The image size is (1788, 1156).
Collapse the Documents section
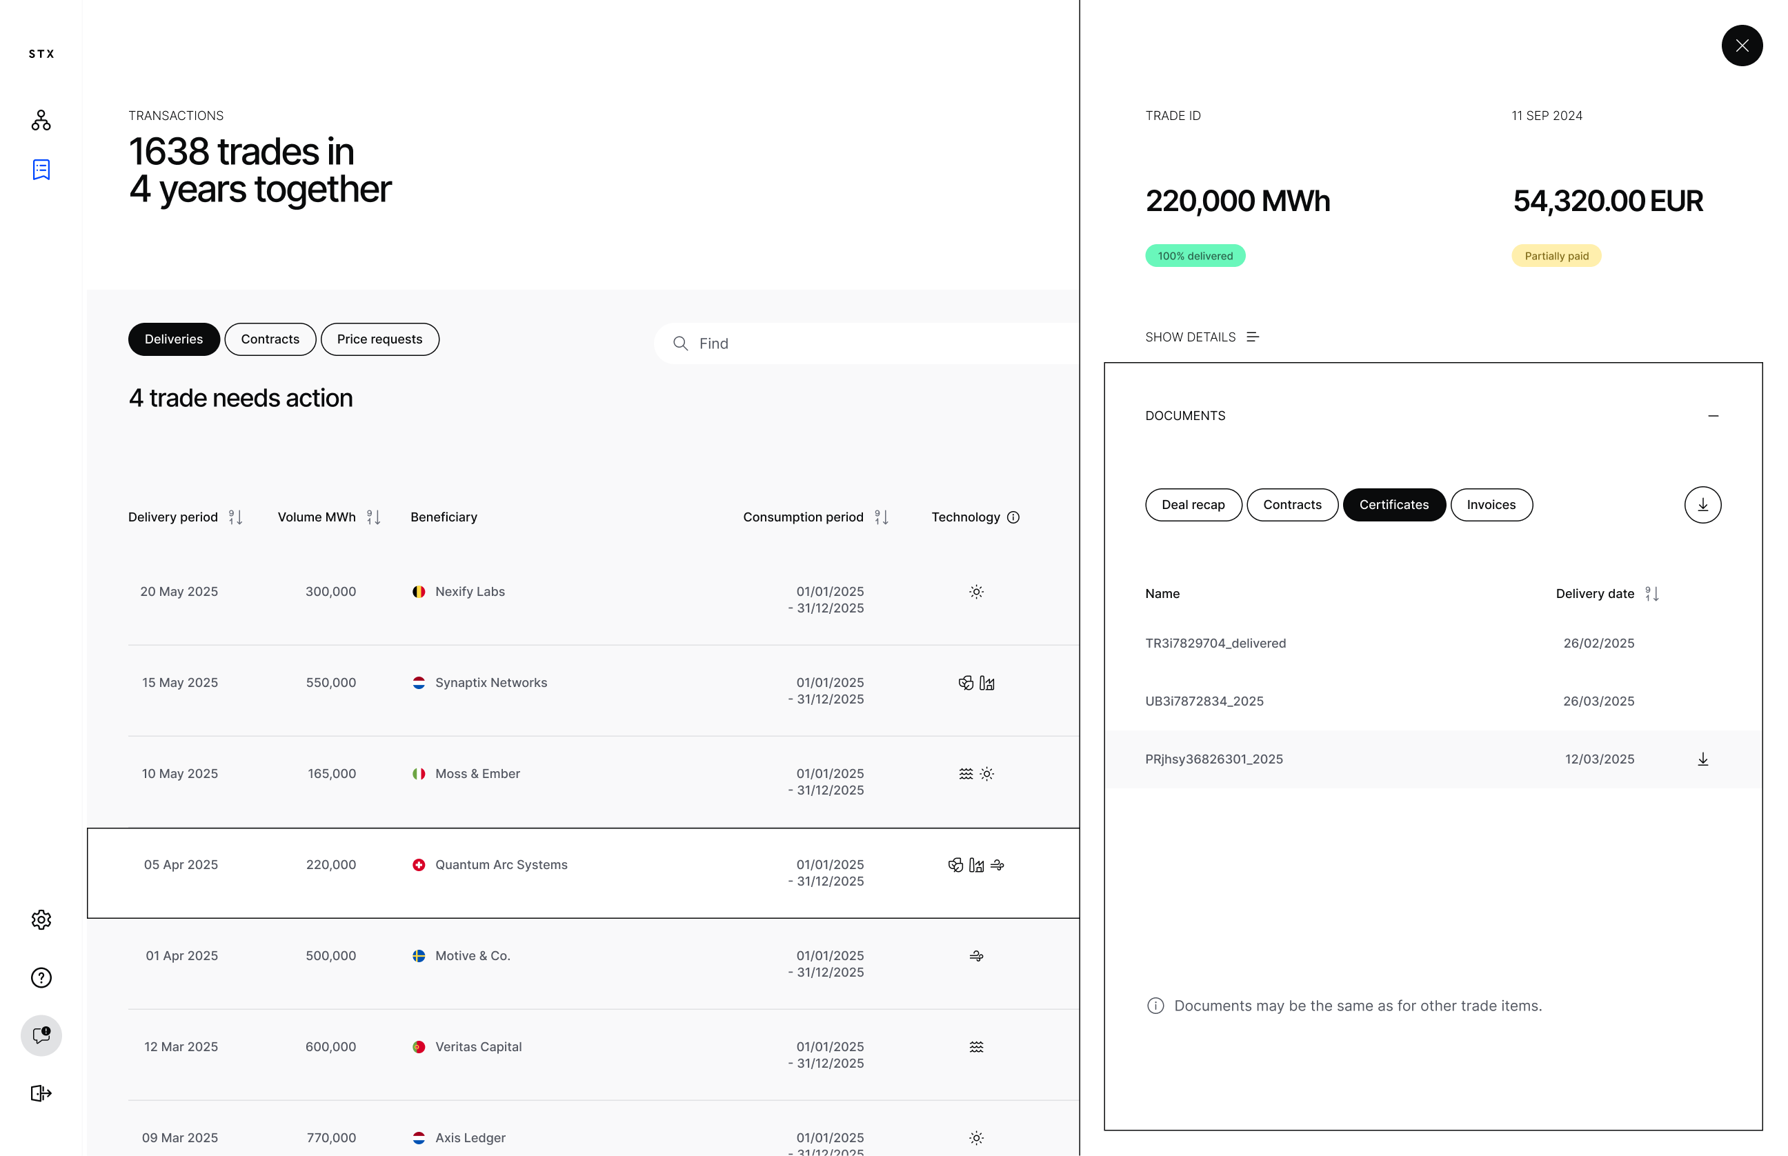pos(1712,416)
